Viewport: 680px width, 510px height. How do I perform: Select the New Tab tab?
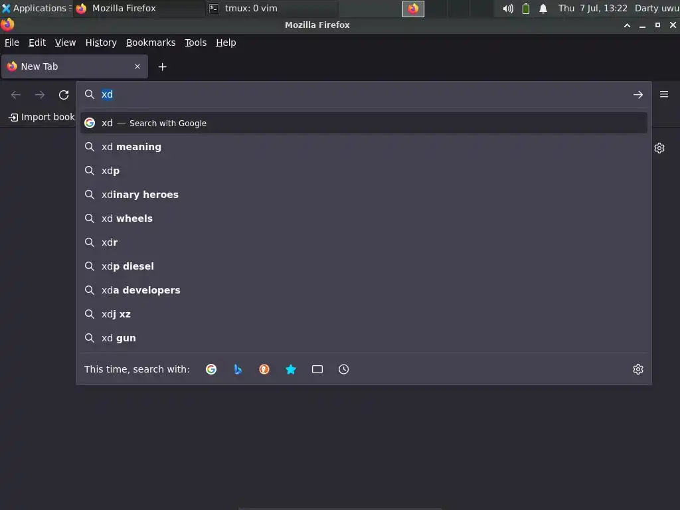(74, 66)
